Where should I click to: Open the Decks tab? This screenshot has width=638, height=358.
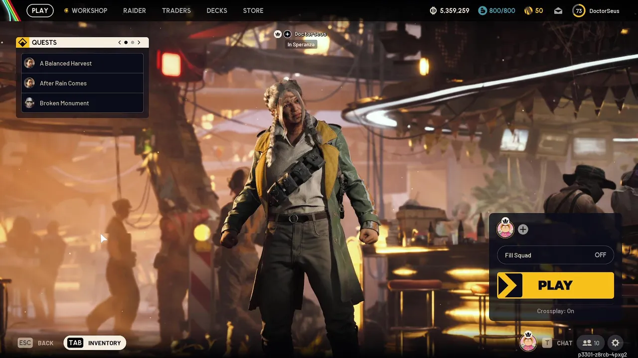coord(217,10)
